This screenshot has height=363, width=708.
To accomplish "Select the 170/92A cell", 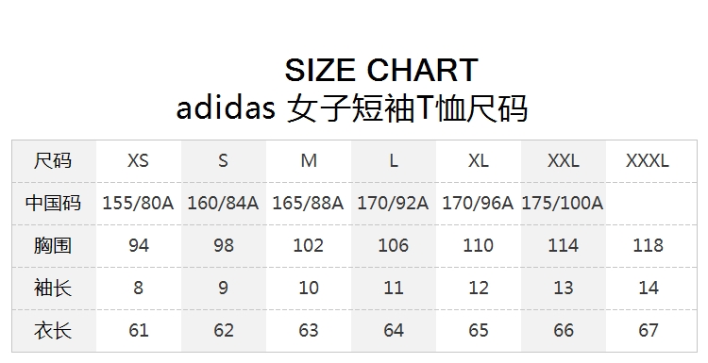I will pyautogui.click(x=393, y=203).
